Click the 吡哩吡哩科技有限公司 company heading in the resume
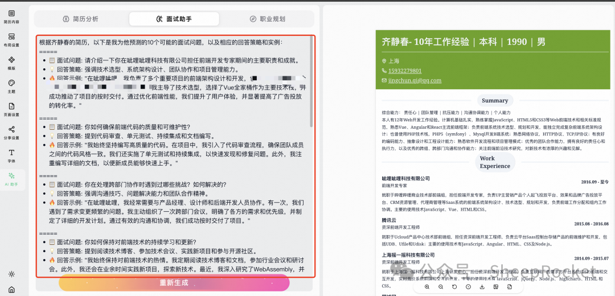Viewport: 615px width, 296px height. pyautogui.click(x=405, y=179)
